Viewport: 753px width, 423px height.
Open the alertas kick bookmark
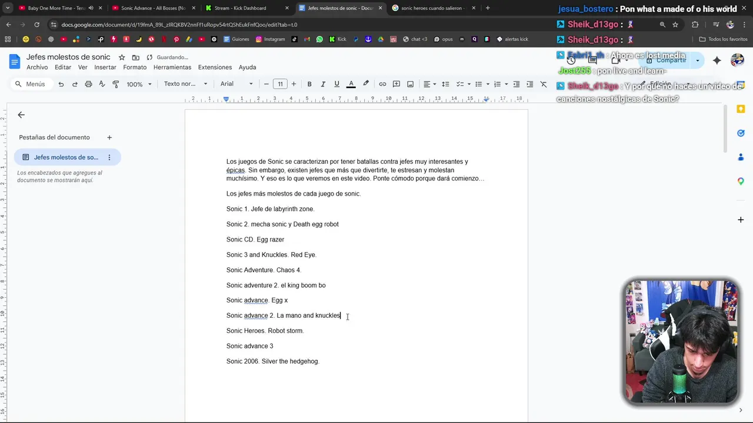[x=513, y=39]
